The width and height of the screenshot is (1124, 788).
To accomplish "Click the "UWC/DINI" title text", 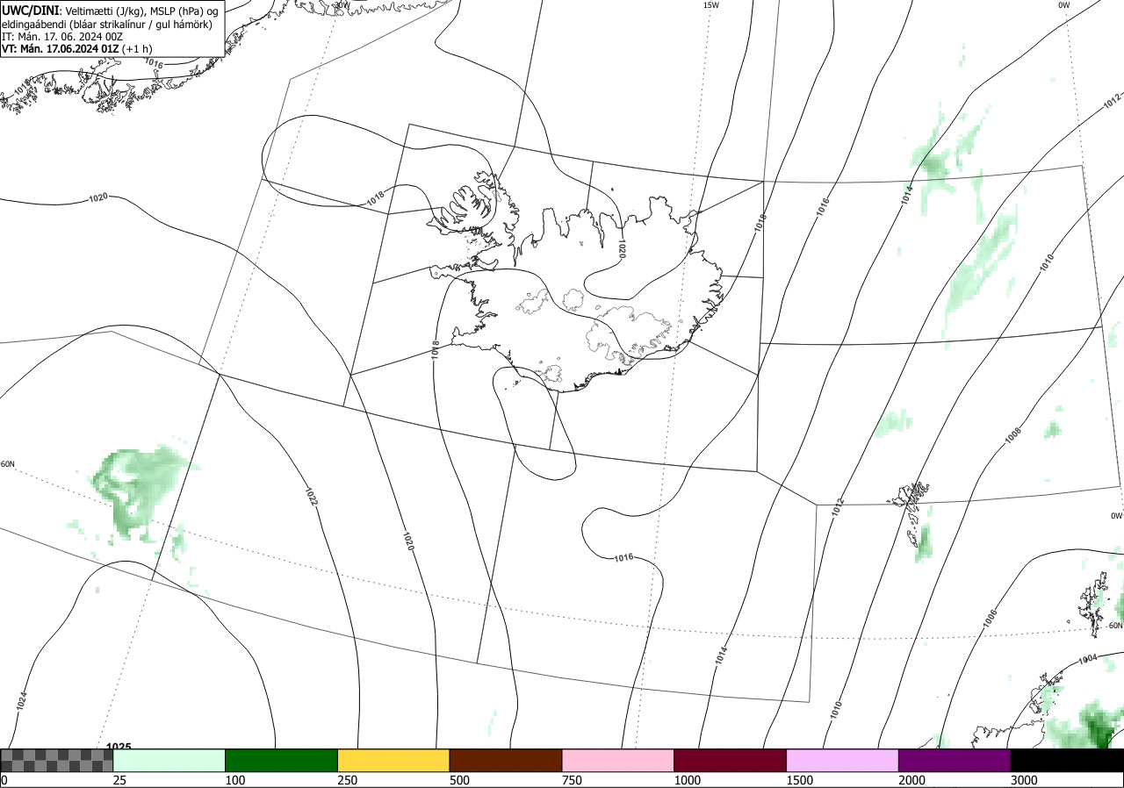I will tap(30, 11).
